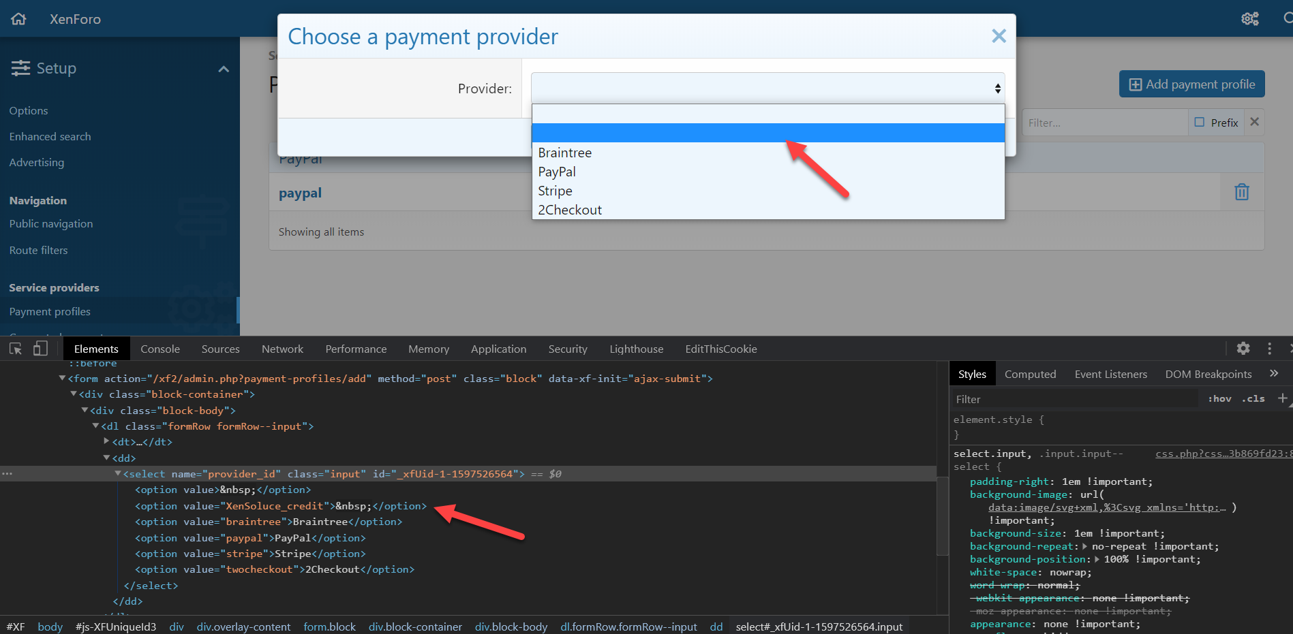Expand background-position shorthand triangle
The image size is (1293, 634).
(x=1097, y=559)
